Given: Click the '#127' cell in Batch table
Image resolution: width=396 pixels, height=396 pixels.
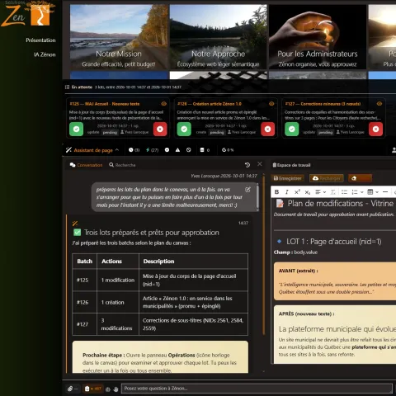Looking at the screenshot, I should pos(85,324).
